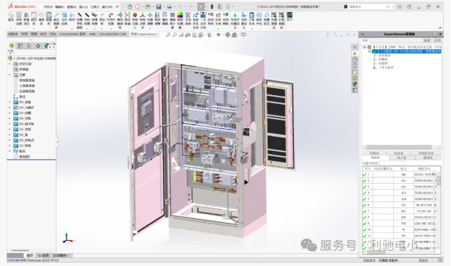Select the 3D 视图 bottom tab
The width and height of the screenshot is (451, 266).
[43, 255]
